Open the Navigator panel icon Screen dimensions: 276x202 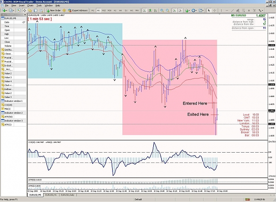click(30, 11)
